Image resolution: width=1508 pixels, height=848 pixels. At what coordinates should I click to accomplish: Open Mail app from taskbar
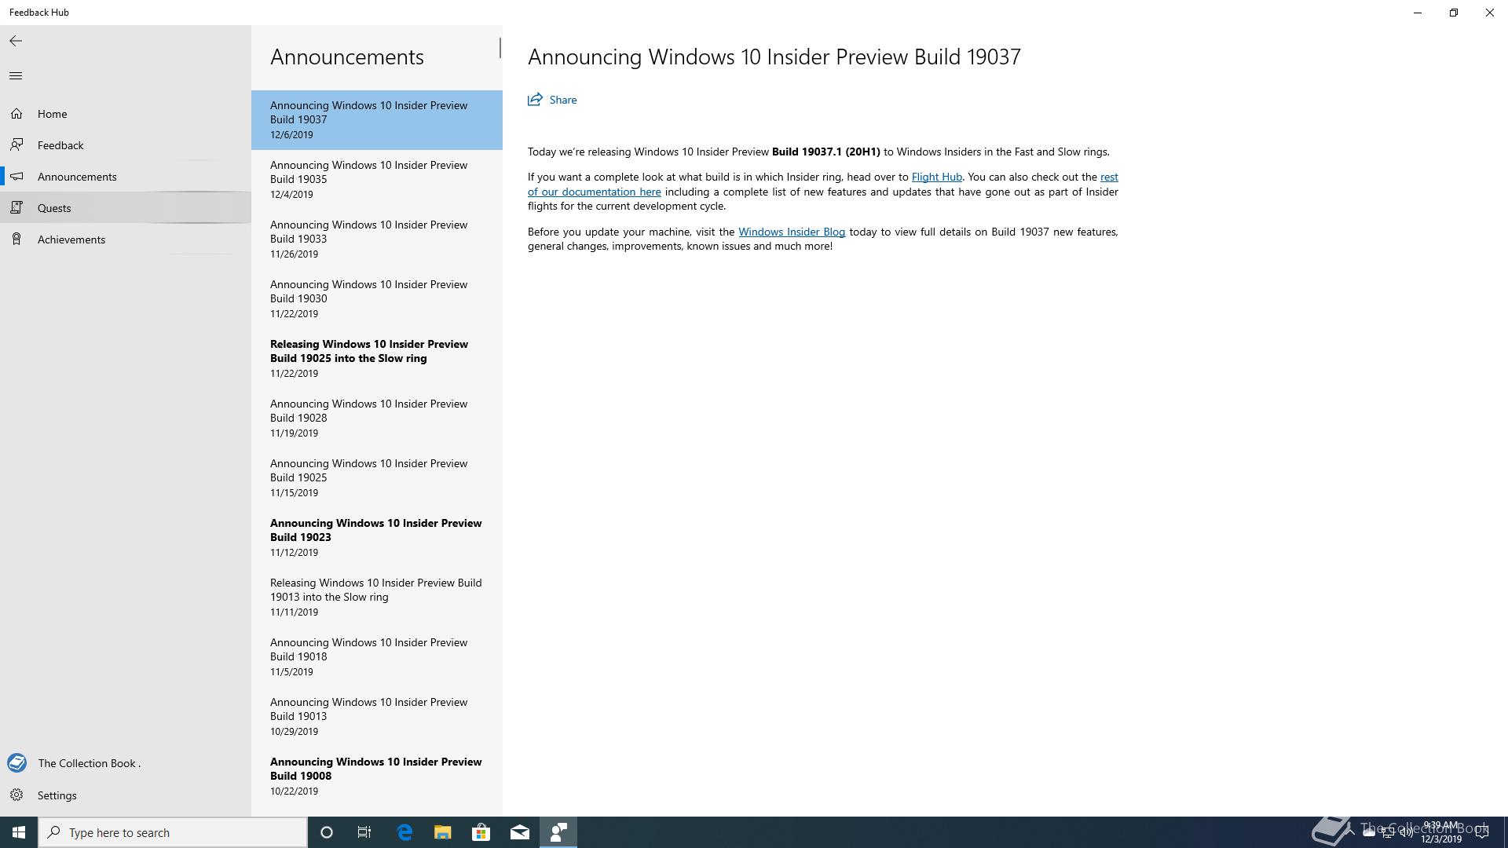click(520, 832)
